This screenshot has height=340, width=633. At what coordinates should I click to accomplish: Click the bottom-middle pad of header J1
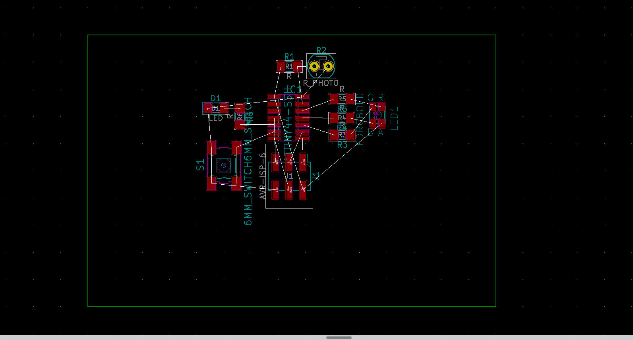(289, 189)
